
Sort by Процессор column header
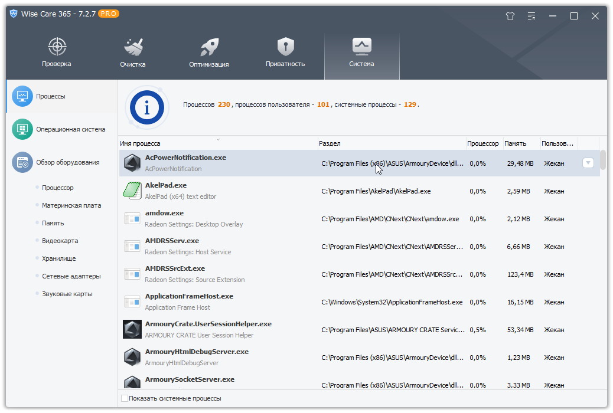(483, 143)
